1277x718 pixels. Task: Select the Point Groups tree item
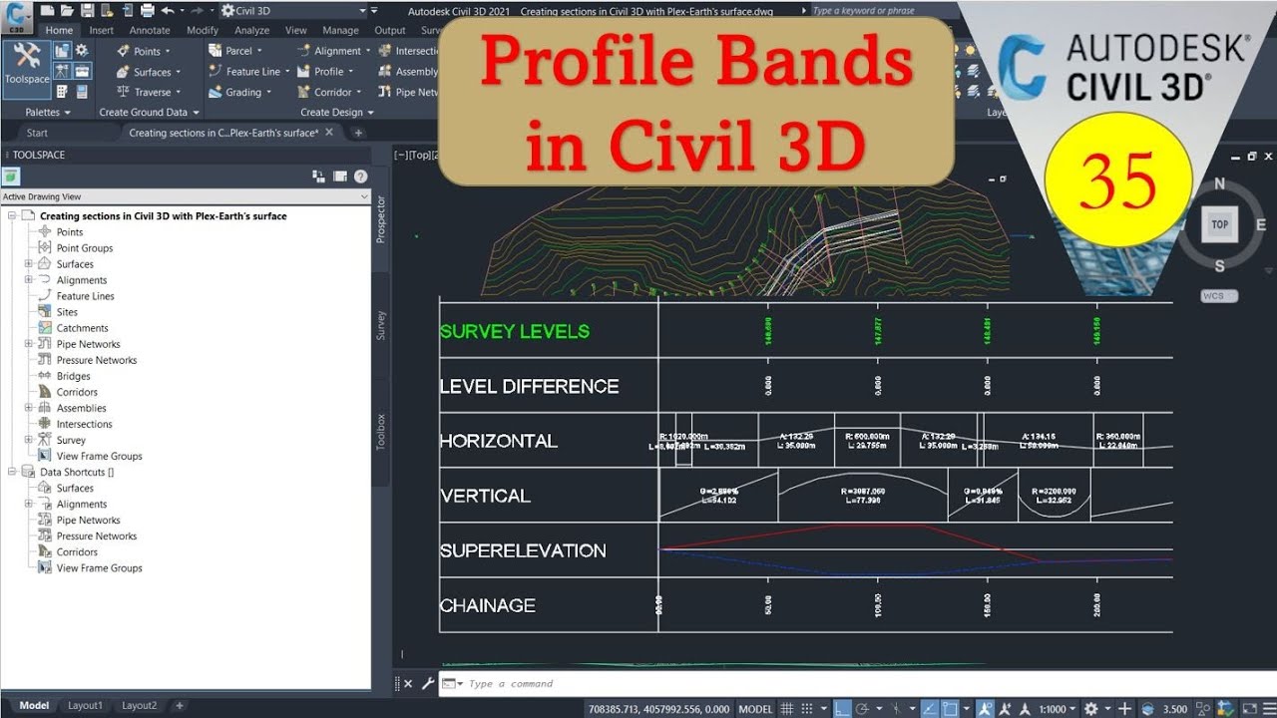click(x=84, y=248)
